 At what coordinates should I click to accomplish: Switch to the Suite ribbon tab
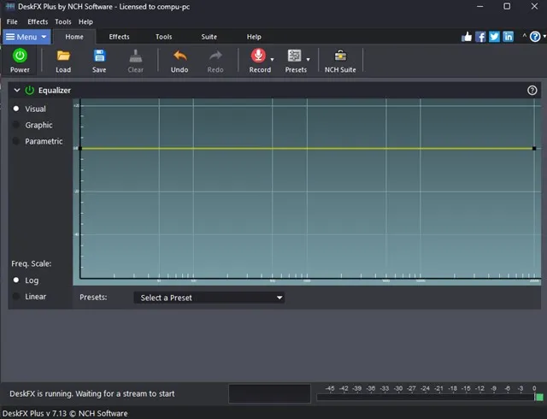[209, 37]
